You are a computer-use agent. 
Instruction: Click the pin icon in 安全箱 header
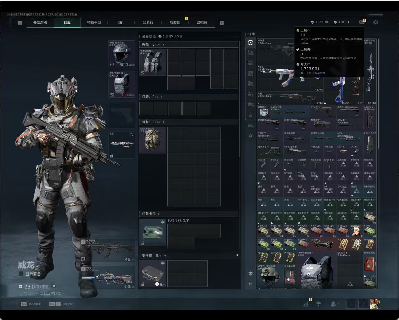click(x=237, y=256)
